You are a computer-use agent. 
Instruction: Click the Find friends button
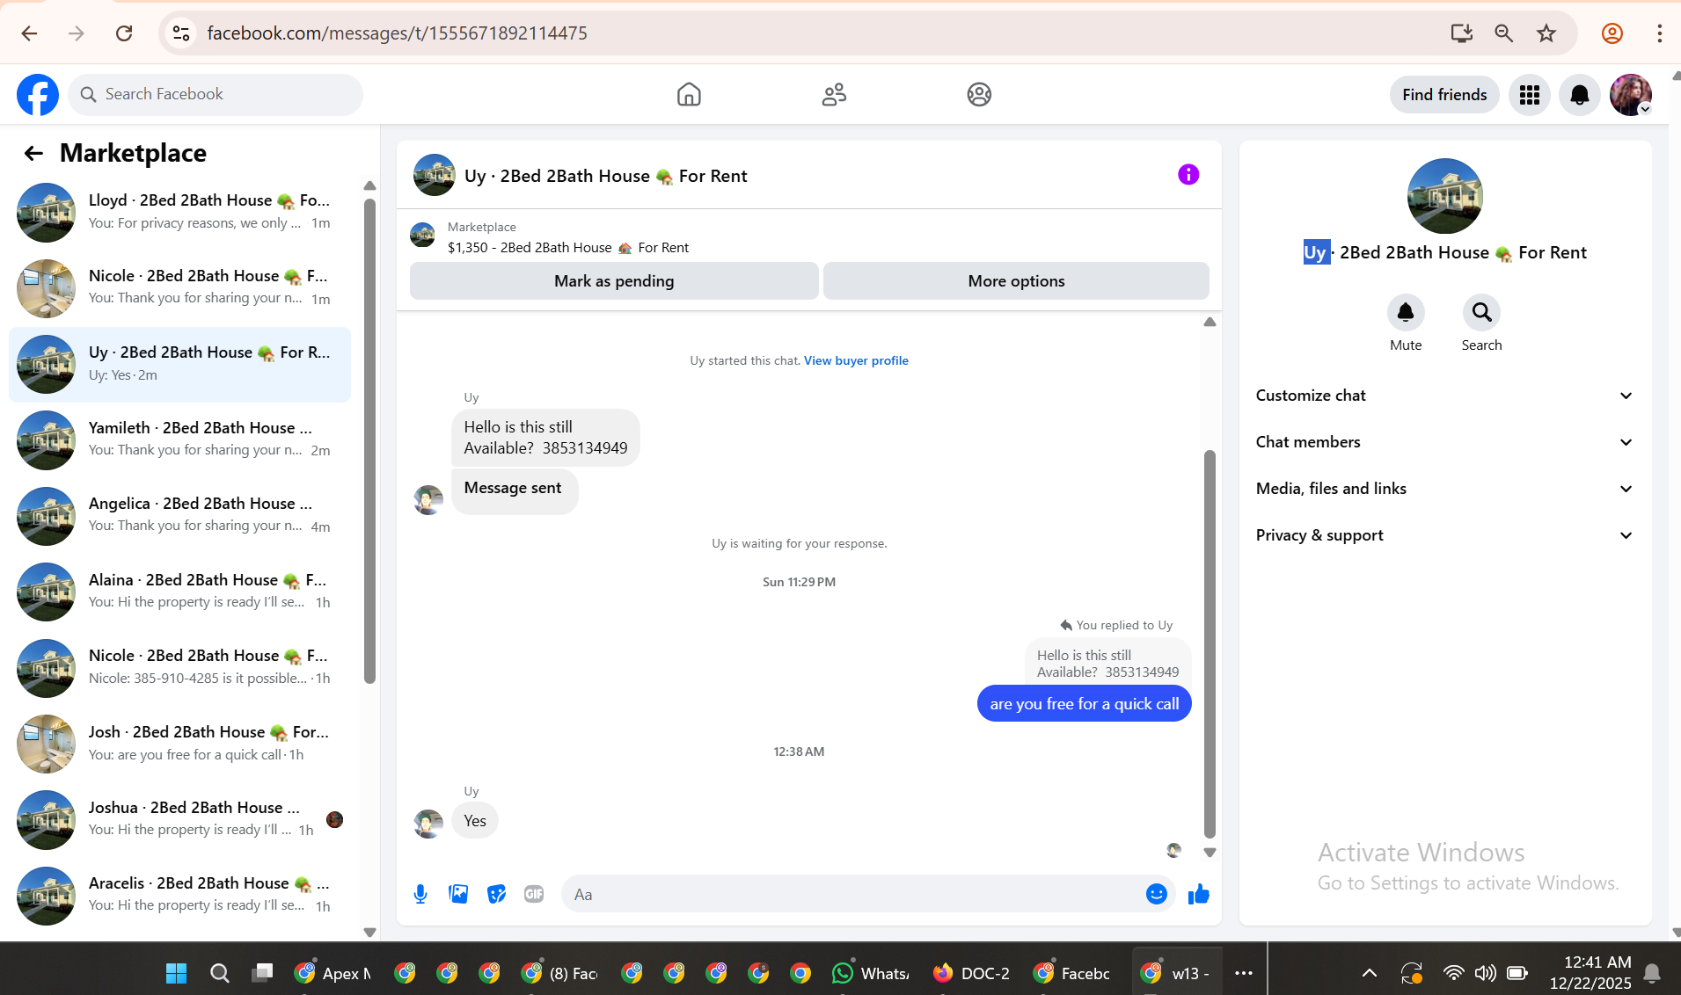(x=1444, y=94)
